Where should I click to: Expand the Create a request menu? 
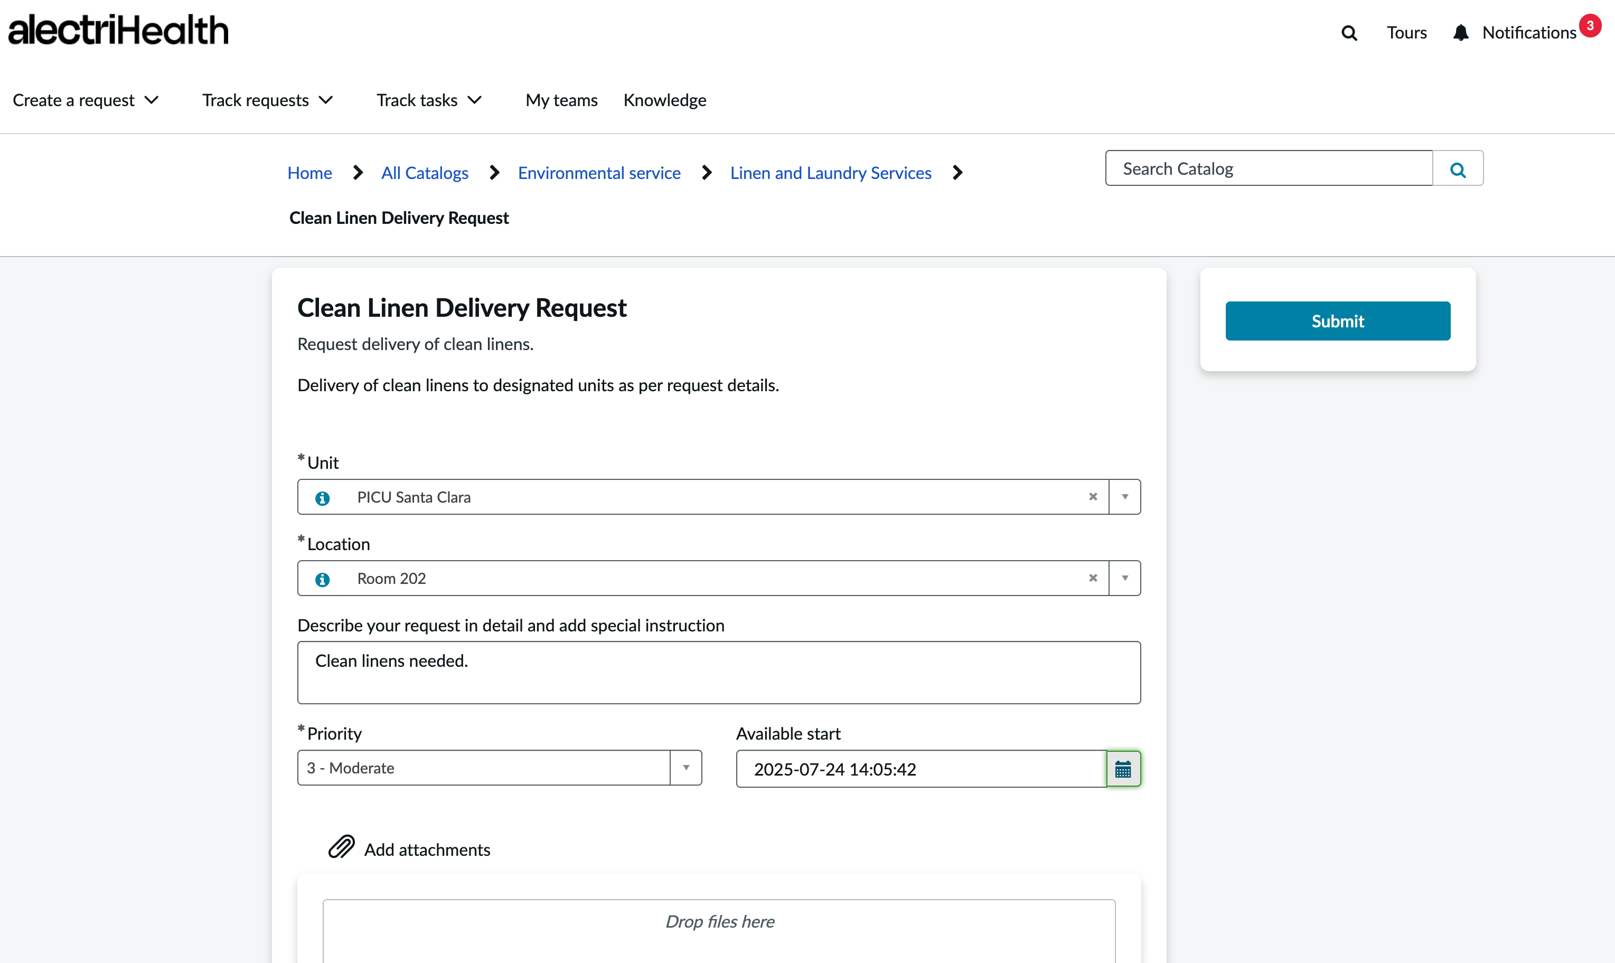click(x=86, y=100)
